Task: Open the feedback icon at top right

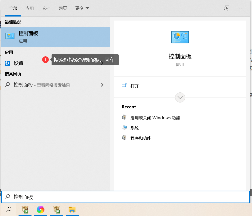Action: tap(226, 8)
